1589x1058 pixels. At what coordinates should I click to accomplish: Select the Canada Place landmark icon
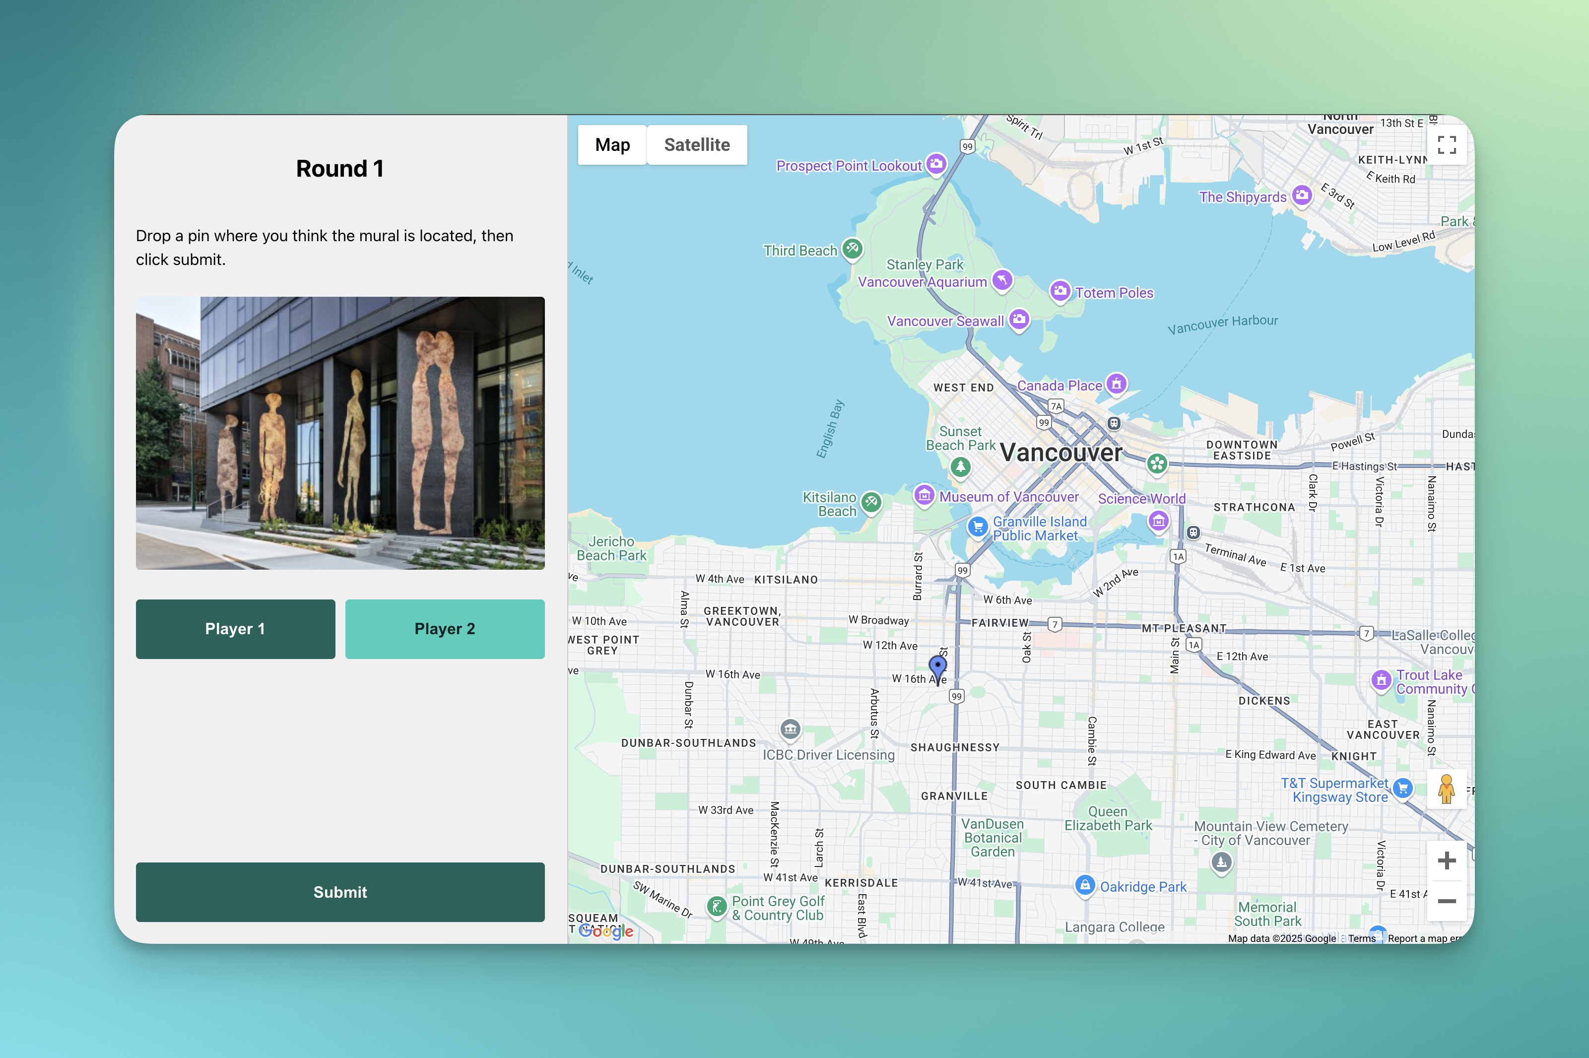click(x=1116, y=384)
